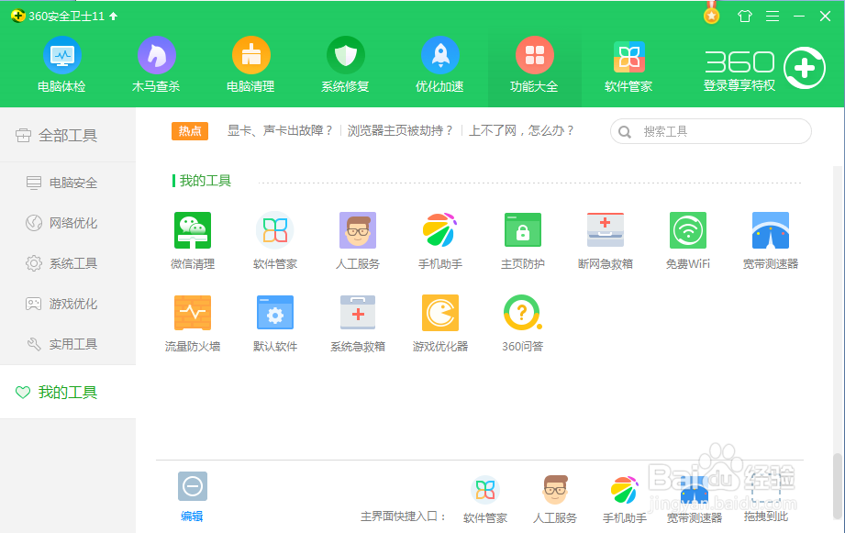Open the 上不了网，怎么办？ hot link
The width and height of the screenshot is (845, 533).
(x=522, y=131)
